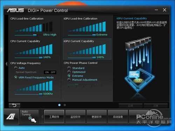
Task: Turn Spread Spectrum ON
Action: pos(47,72)
